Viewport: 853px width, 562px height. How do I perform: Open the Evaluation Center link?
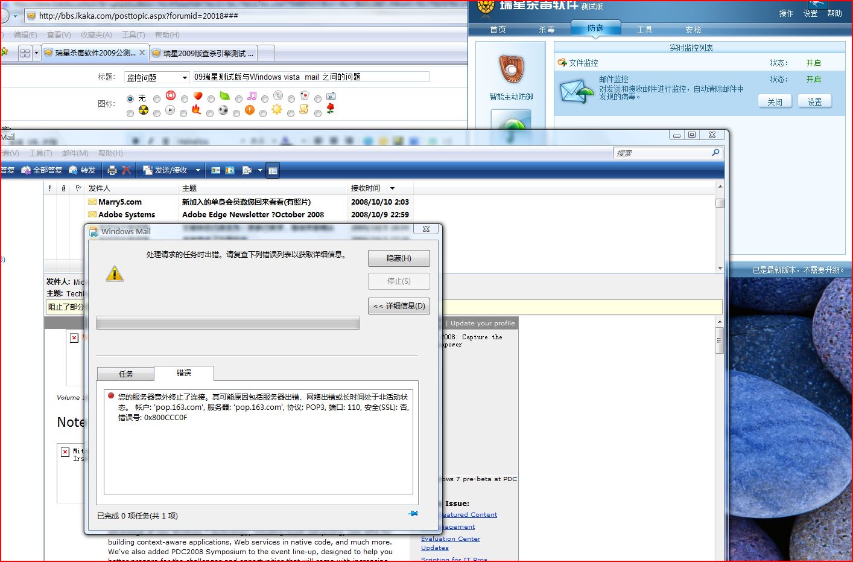451,538
